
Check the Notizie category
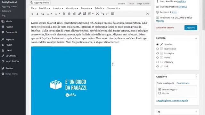160,93
